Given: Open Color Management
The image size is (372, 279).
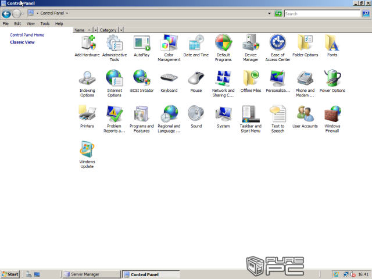Looking at the screenshot, I should pyautogui.click(x=169, y=48).
